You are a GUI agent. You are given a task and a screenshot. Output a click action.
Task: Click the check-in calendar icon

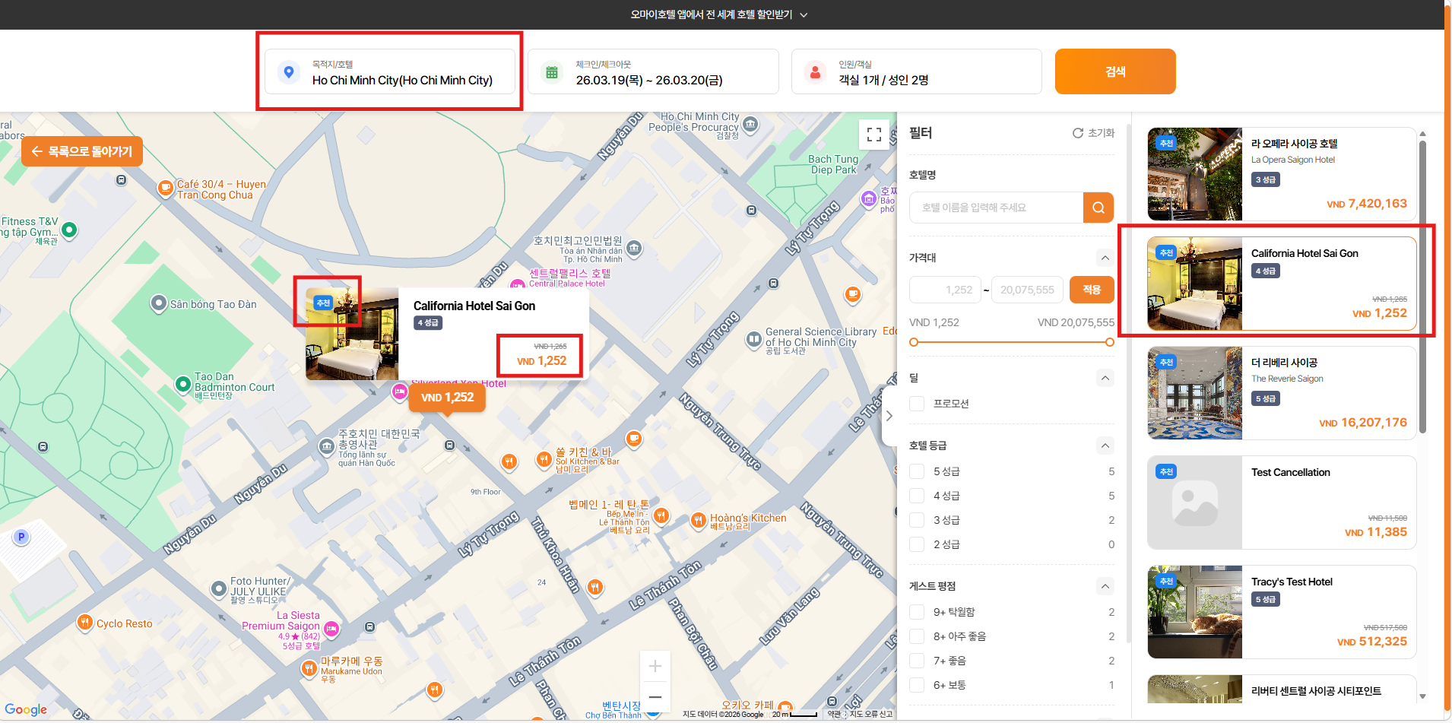coord(552,72)
